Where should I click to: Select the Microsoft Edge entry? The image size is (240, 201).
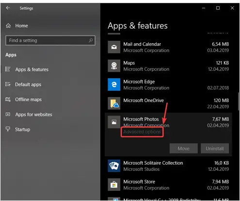point(168,84)
